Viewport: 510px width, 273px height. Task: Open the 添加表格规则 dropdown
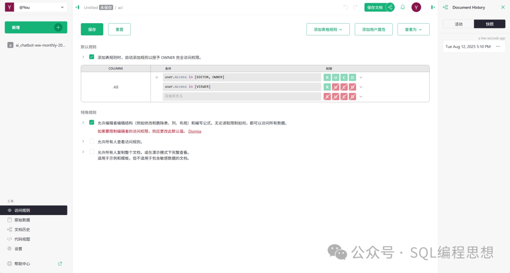tap(328, 29)
